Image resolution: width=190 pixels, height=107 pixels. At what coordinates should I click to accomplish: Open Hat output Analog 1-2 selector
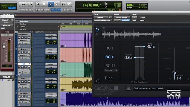[51, 67]
